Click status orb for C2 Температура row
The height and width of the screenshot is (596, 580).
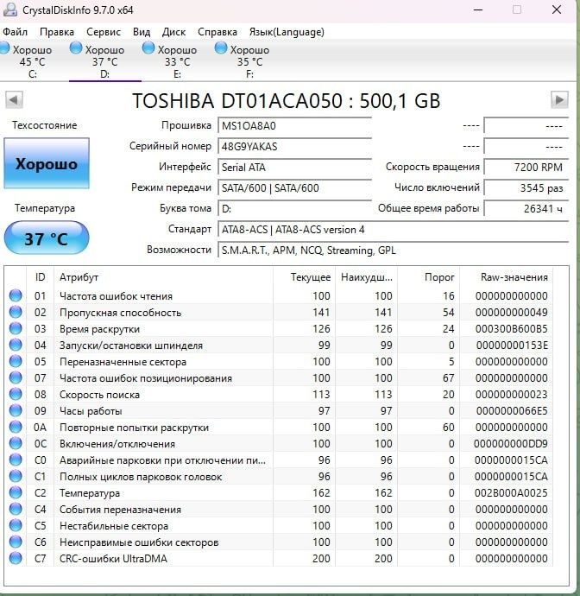16,492
